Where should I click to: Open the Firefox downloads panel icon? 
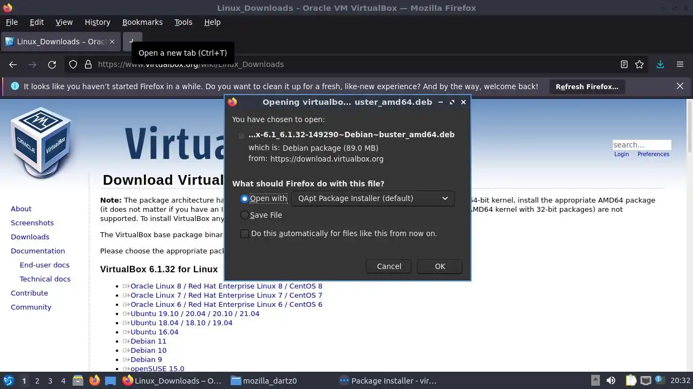pyautogui.click(x=660, y=64)
